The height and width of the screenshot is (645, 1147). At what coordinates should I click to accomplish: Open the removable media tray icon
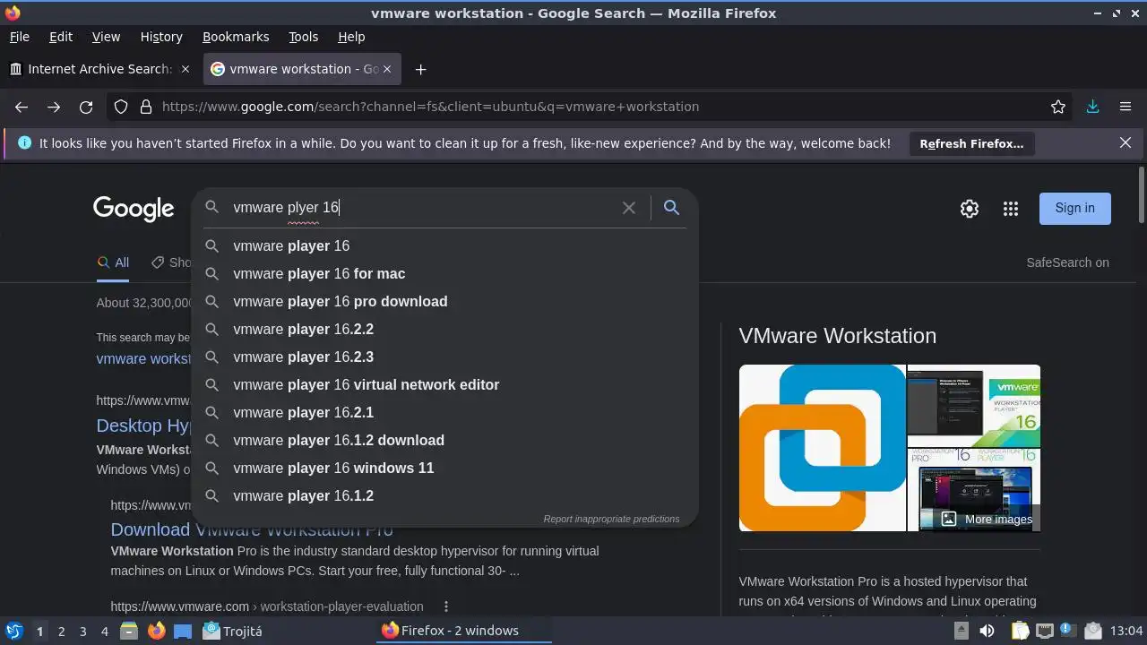tap(961, 631)
